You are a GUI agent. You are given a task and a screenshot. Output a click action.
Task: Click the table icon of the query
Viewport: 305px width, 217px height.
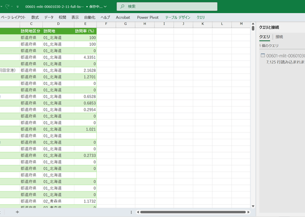263,56
